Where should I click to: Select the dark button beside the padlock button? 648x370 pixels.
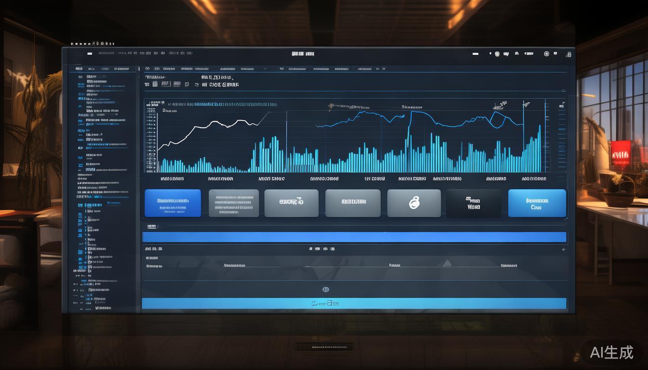[x=473, y=203]
